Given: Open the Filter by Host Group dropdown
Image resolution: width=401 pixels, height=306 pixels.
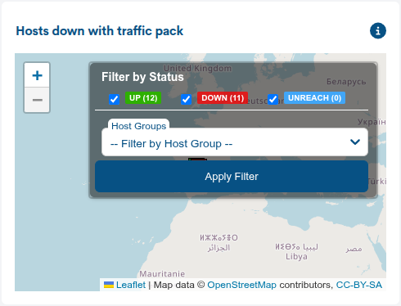Looking at the screenshot, I should pyautogui.click(x=235, y=142).
